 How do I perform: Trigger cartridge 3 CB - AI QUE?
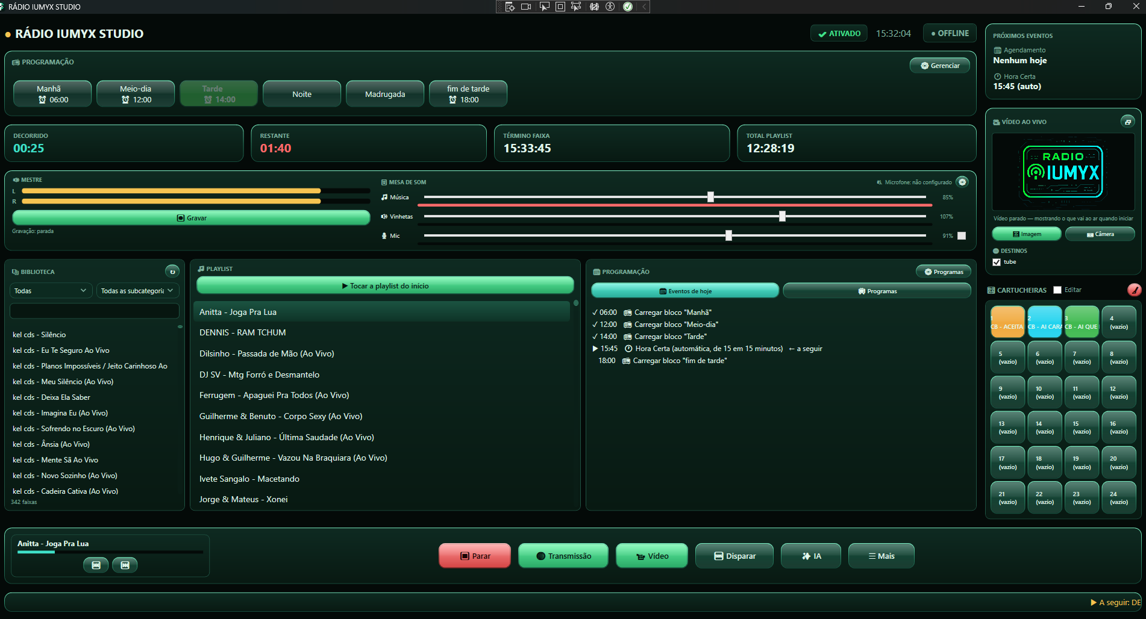[1082, 322]
